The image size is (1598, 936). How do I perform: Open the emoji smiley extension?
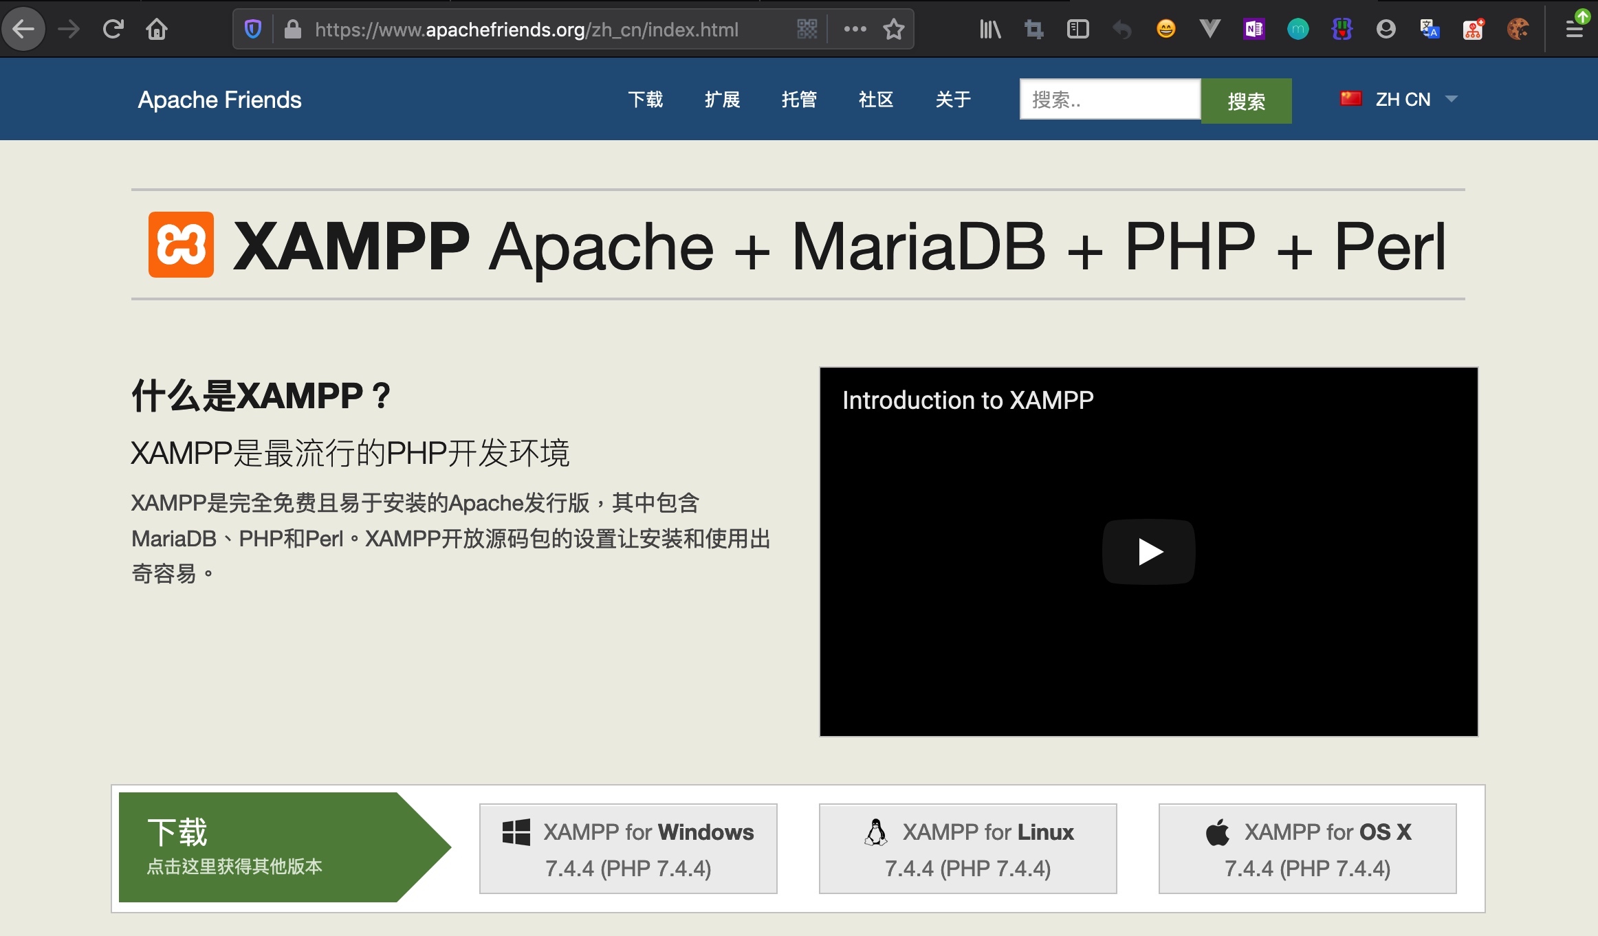1165,29
